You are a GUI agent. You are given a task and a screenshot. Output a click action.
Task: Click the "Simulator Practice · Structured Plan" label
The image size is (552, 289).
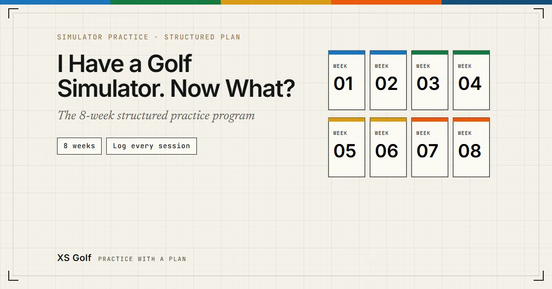coord(149,37)
